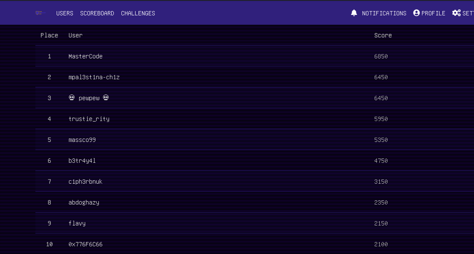
Task: Open user c1ph3rbnuk
Action: pos(85,182)
